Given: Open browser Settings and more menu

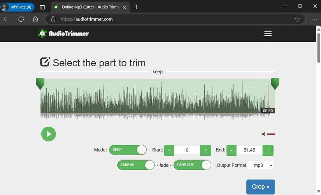Looking at the screenshot, I should (315, 19).
